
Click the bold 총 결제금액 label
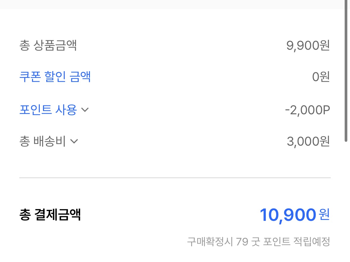(x=50, y=215)
